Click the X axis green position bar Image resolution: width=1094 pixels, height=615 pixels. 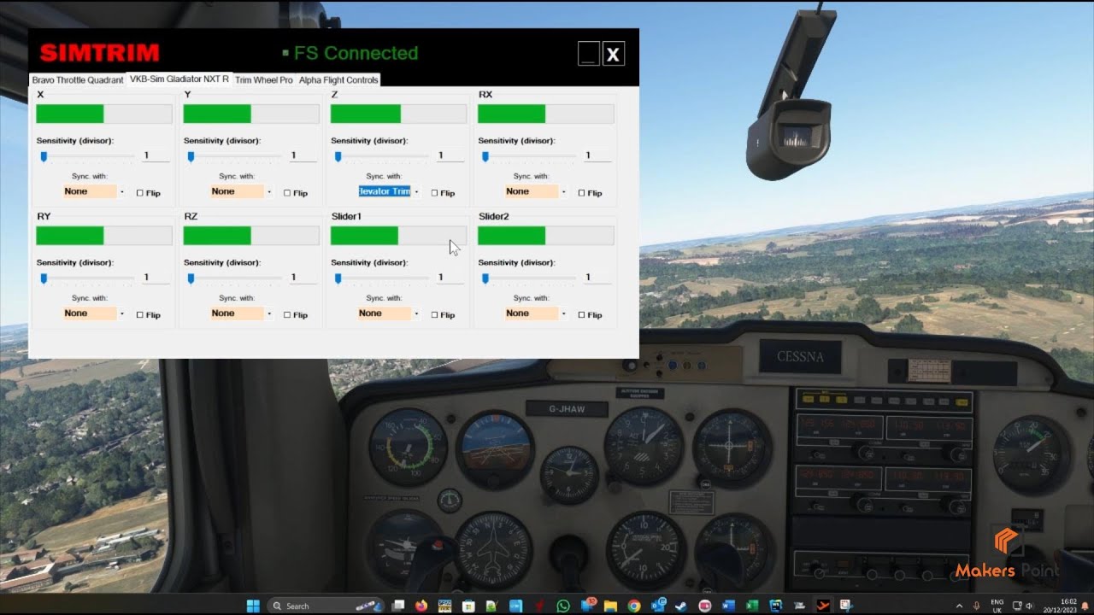104,114
